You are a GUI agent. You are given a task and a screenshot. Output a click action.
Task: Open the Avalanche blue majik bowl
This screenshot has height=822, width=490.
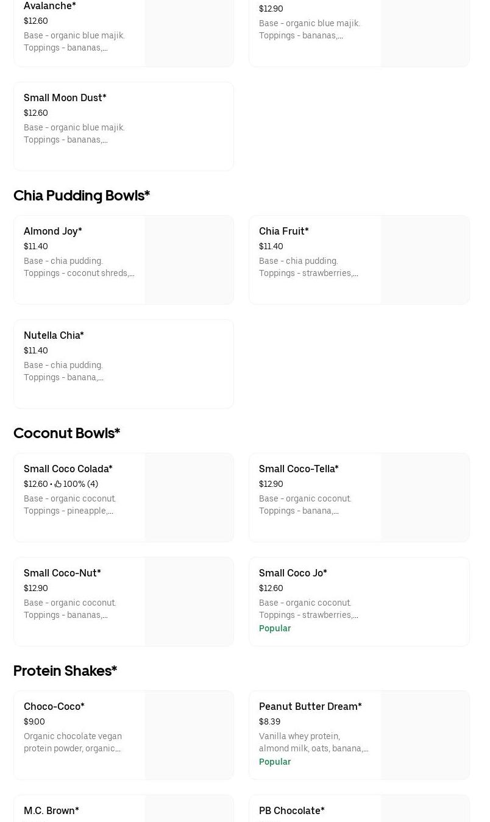click(50, 6)
